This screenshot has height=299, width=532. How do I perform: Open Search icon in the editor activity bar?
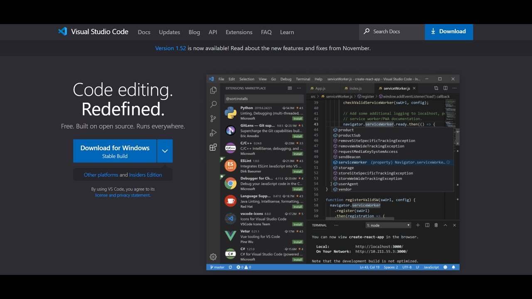click(213, 104)
